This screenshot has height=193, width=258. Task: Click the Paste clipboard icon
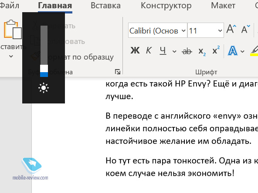13,30
